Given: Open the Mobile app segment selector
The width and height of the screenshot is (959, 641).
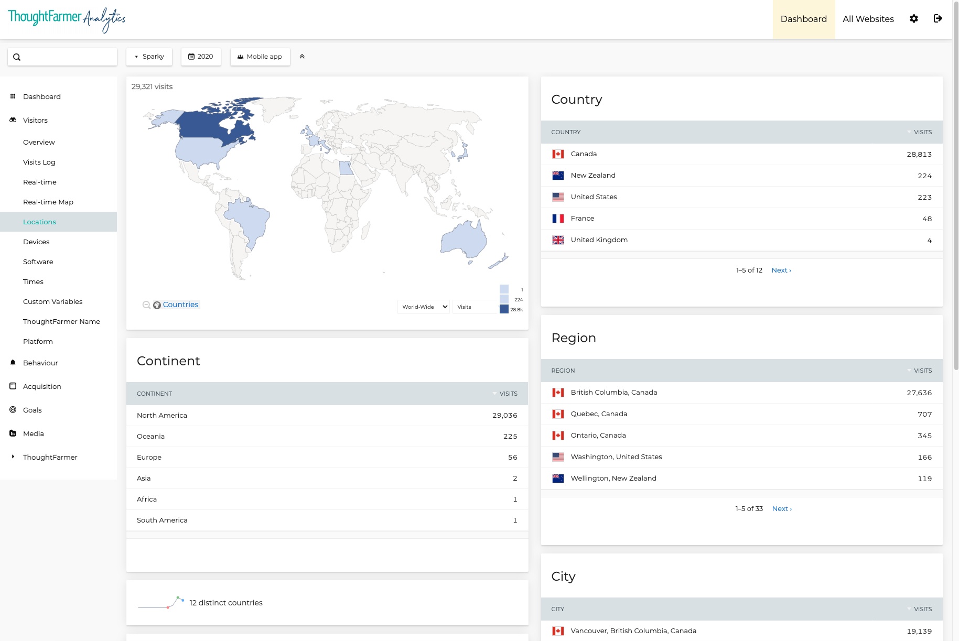Looking at the screenshot, I should 260,57.
